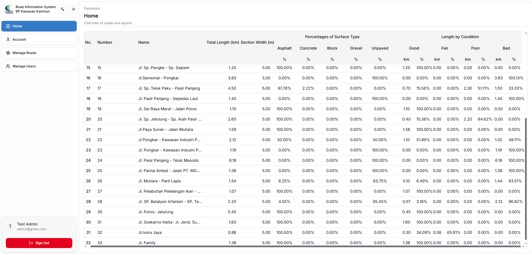Click the BP Kawasan Karimun logo

(9, 9)
